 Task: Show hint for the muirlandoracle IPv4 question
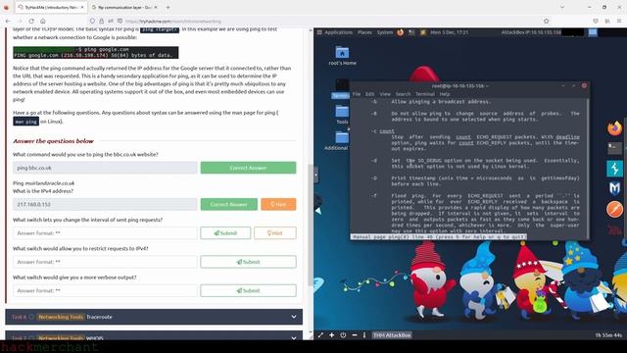[x=278, y=204]
